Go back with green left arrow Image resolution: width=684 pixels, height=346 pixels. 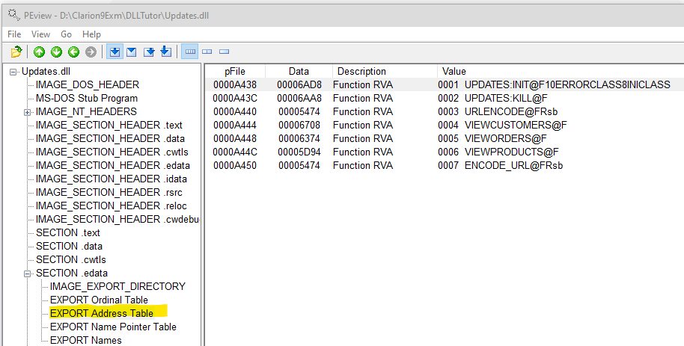tap(73, 52)
